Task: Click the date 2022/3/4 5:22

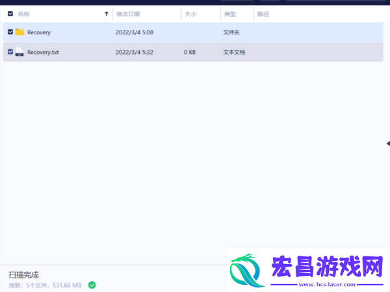Action: click(x=135, y=52)
